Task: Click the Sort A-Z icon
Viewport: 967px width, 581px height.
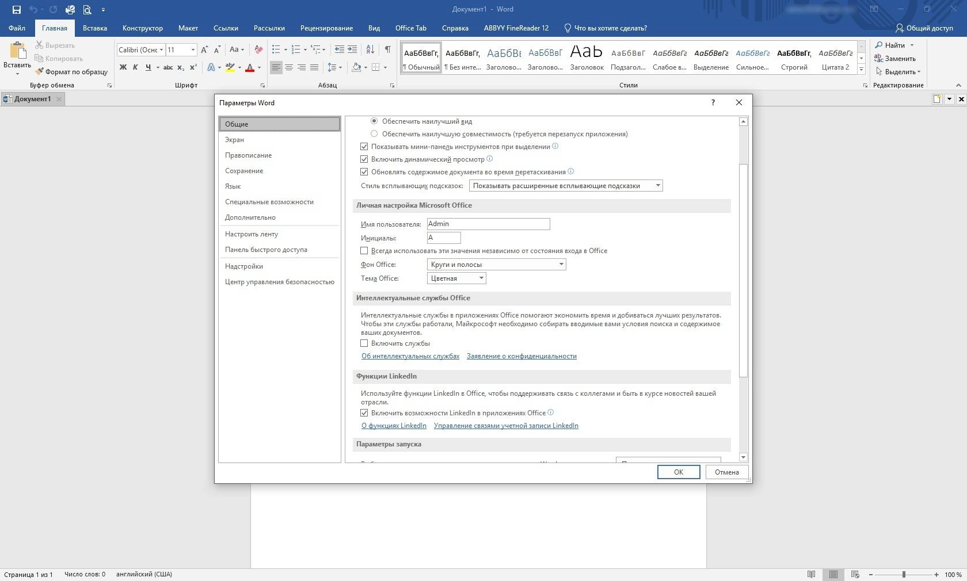Action: tap(370, 50)
